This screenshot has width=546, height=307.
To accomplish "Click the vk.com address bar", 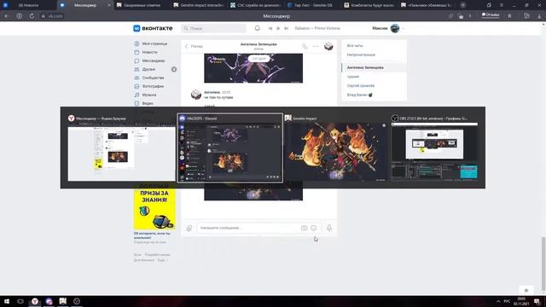I will (52, 16).
